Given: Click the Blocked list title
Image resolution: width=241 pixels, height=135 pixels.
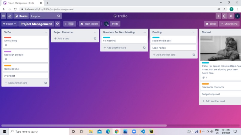Looking at the screenshot, I should pos(206,32).
